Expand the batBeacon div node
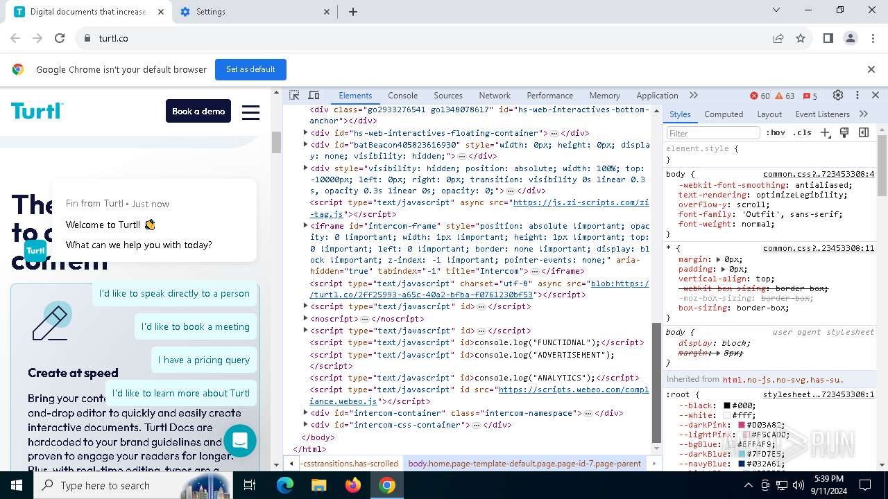Viewport: 888px width, 499px height. 305,145
